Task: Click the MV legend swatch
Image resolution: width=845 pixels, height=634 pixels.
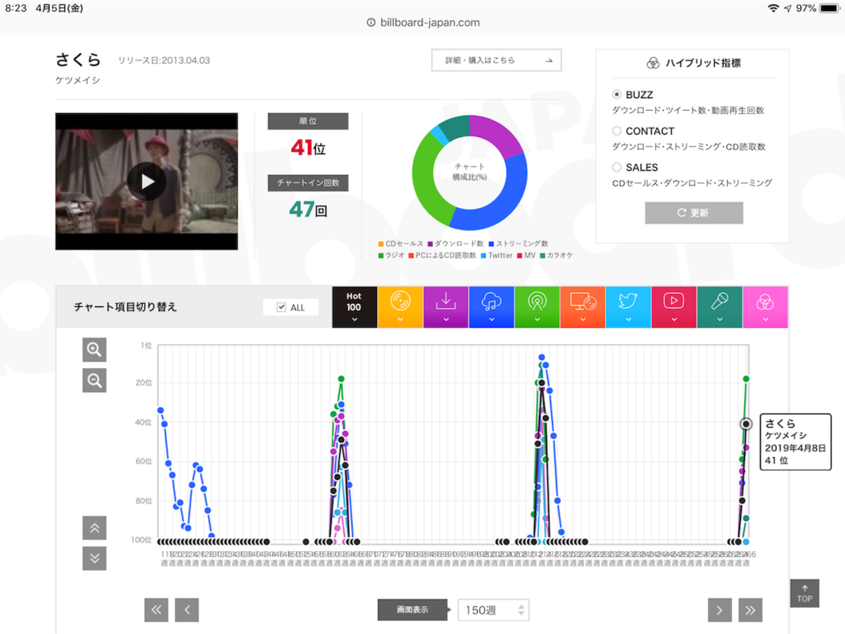Action: pyautogui.click(x=520, y=256)
